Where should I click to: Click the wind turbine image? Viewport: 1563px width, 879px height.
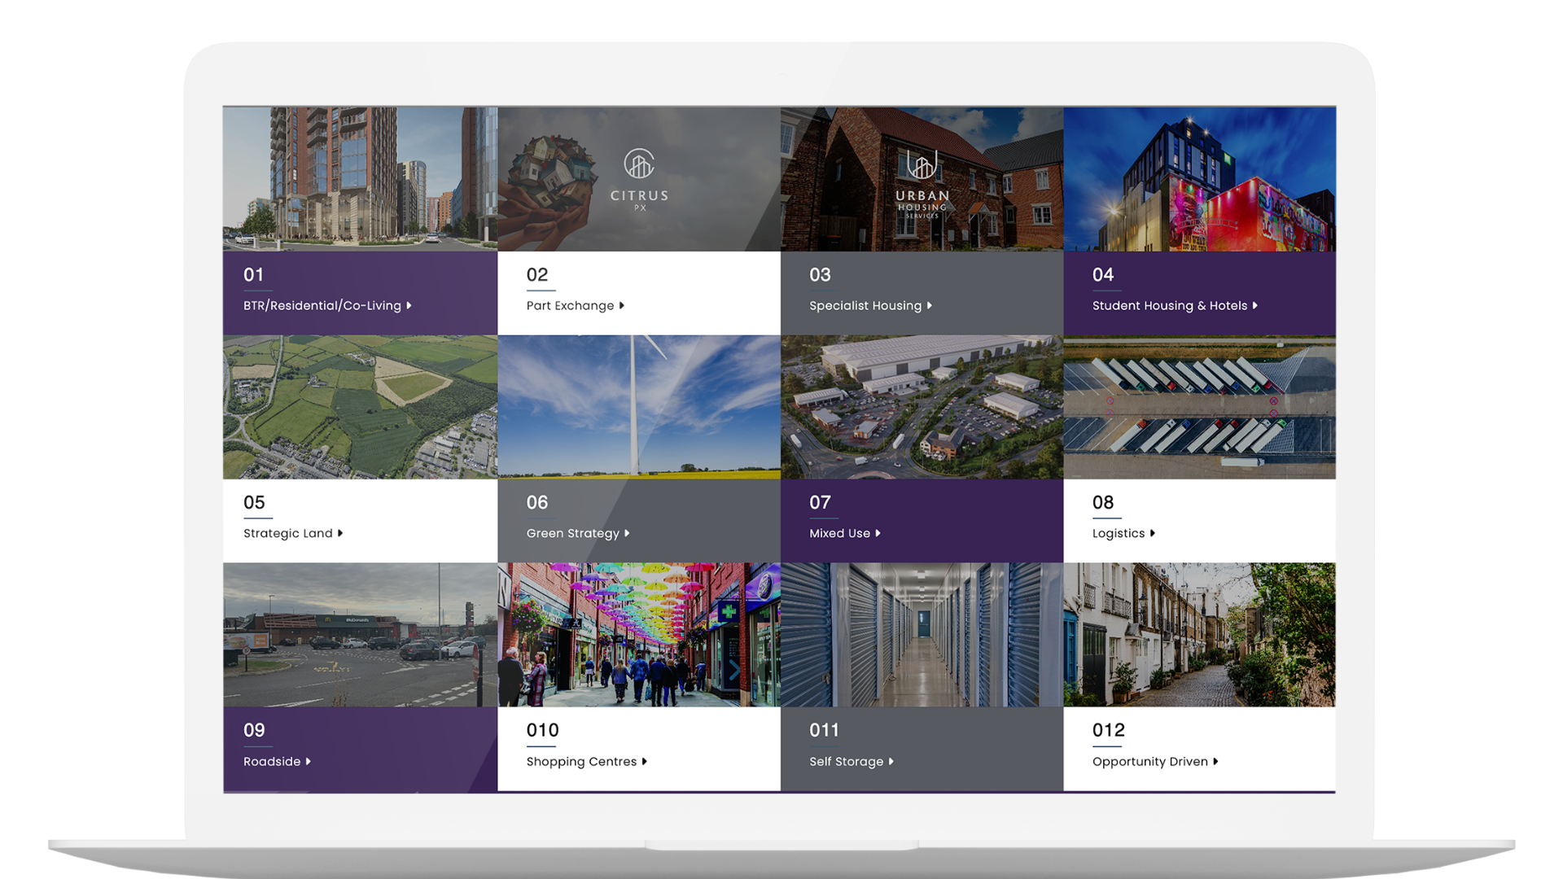(638, 407)
